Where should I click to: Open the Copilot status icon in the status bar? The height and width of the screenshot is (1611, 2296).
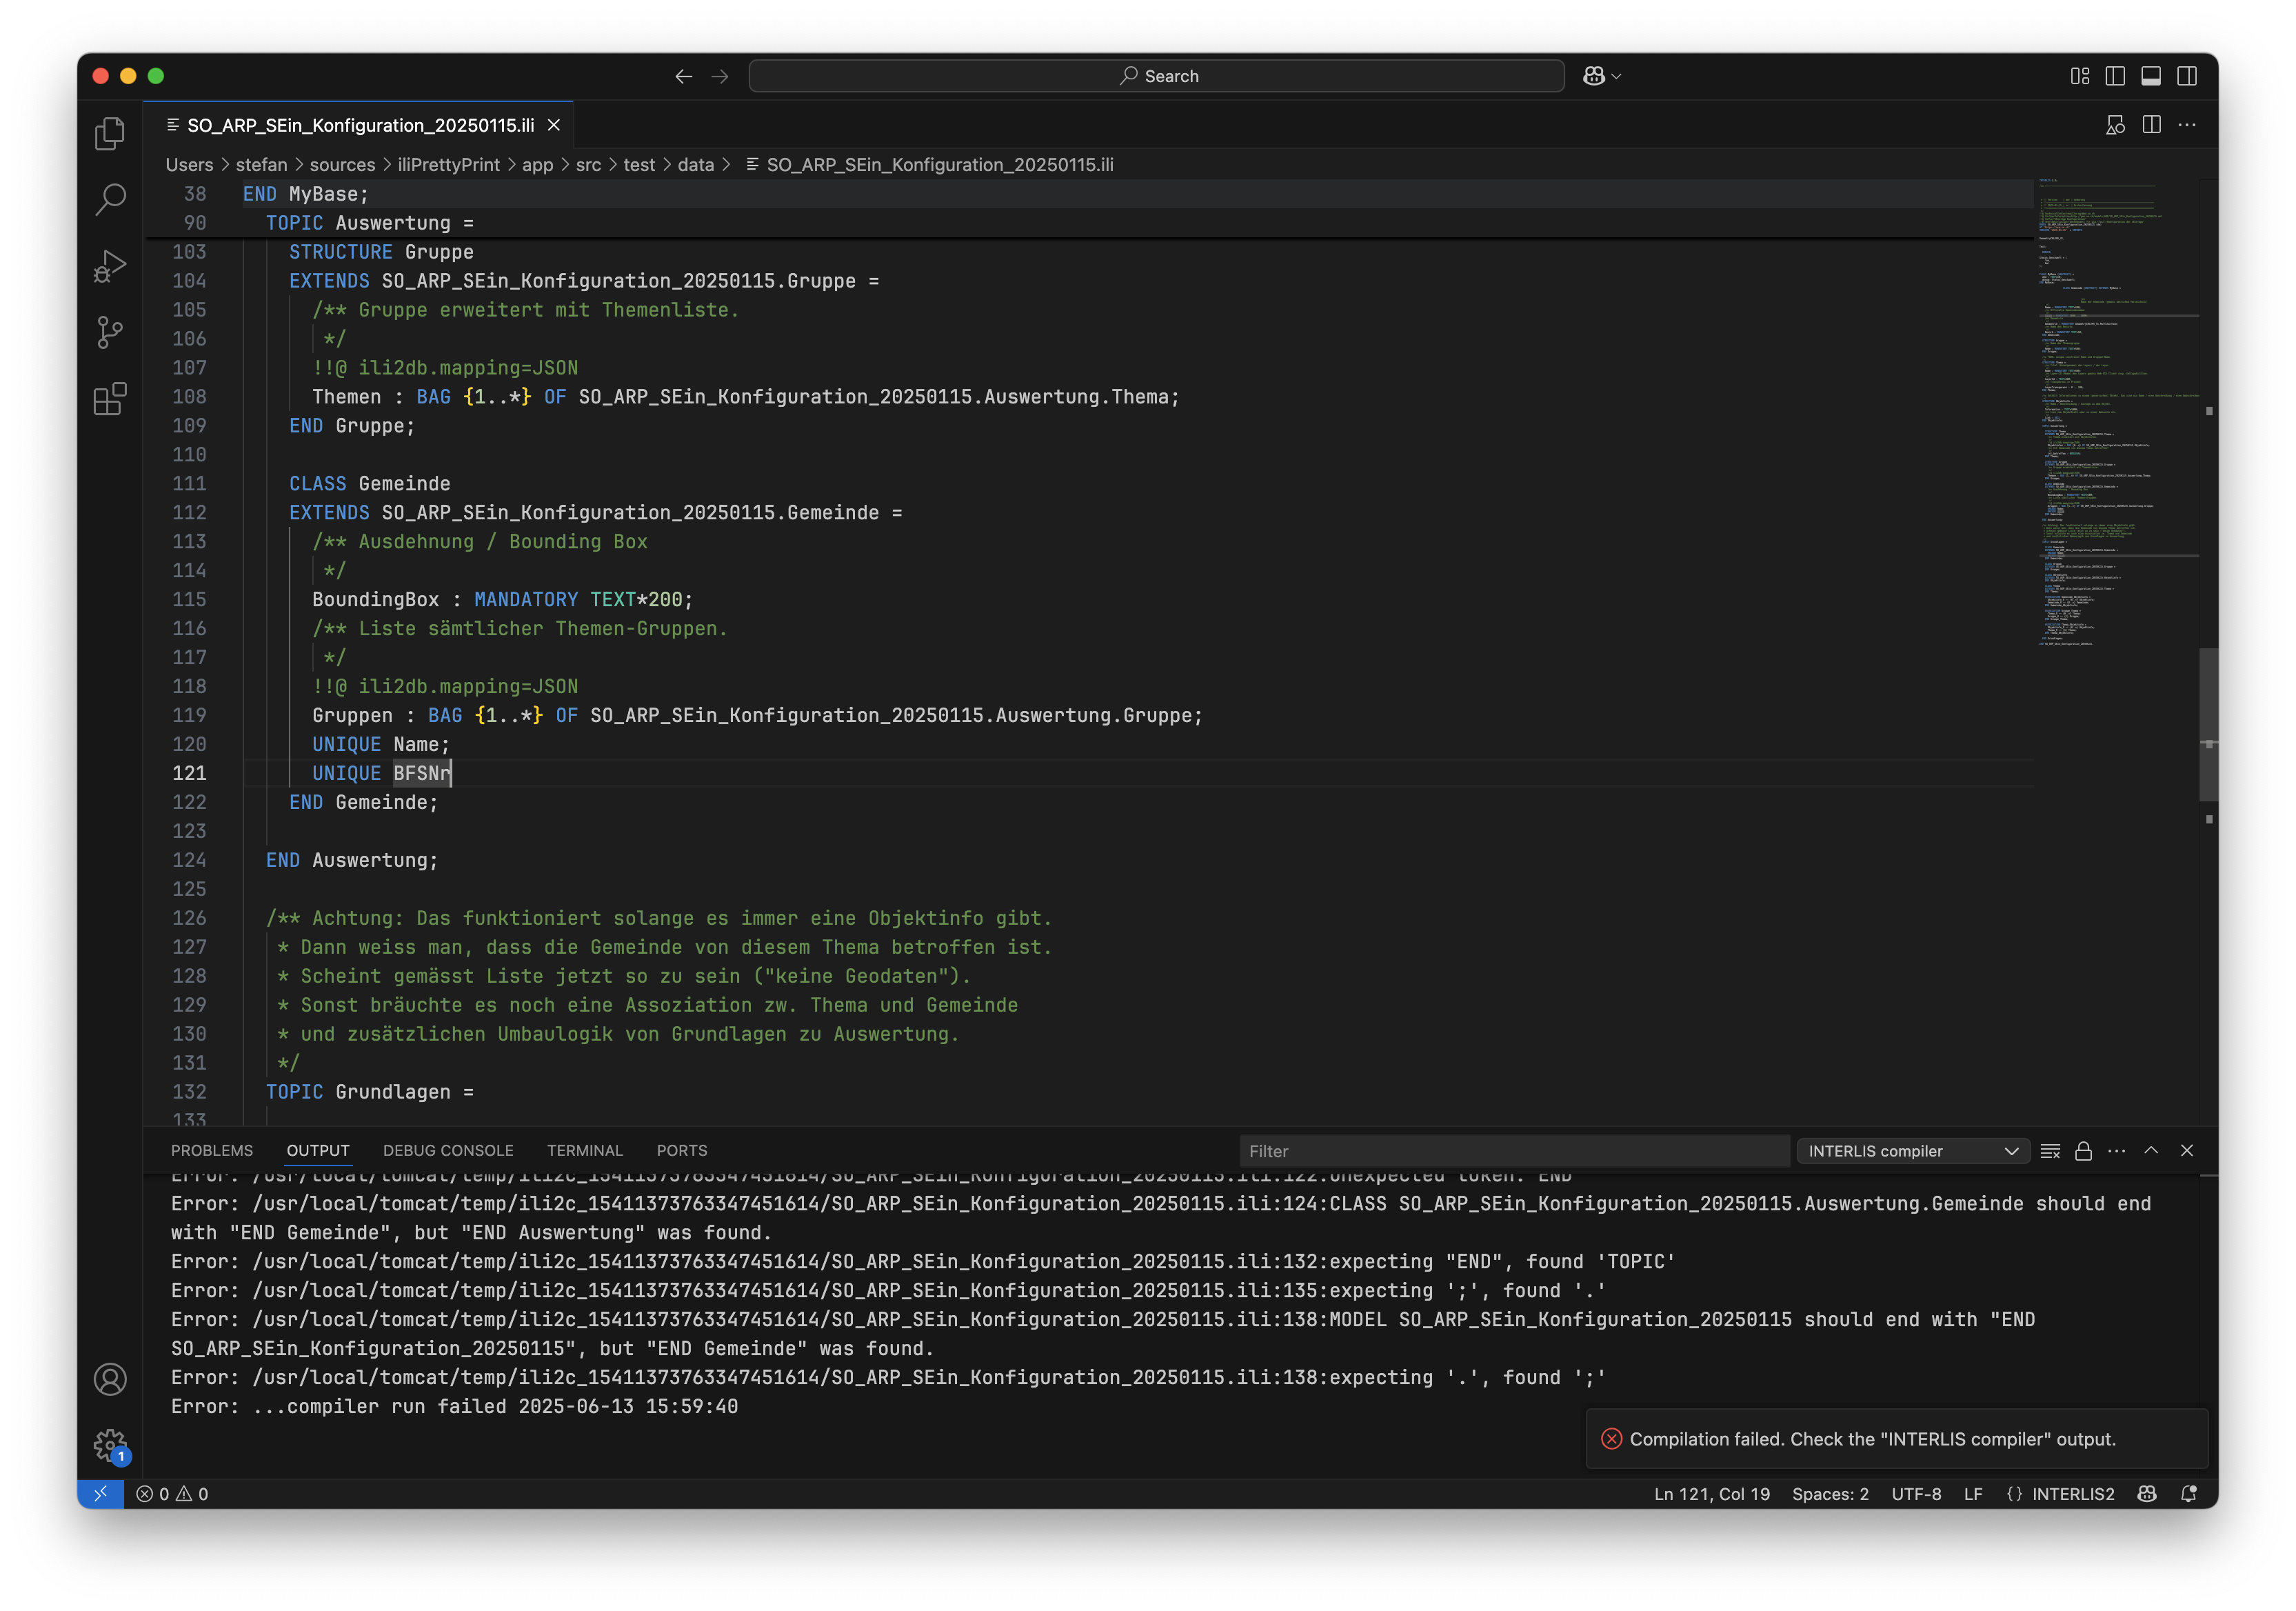point(2147,1494)
